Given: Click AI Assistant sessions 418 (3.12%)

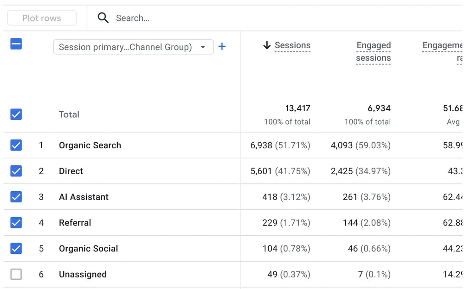Looking at the screenshot, I should point(286,197).
